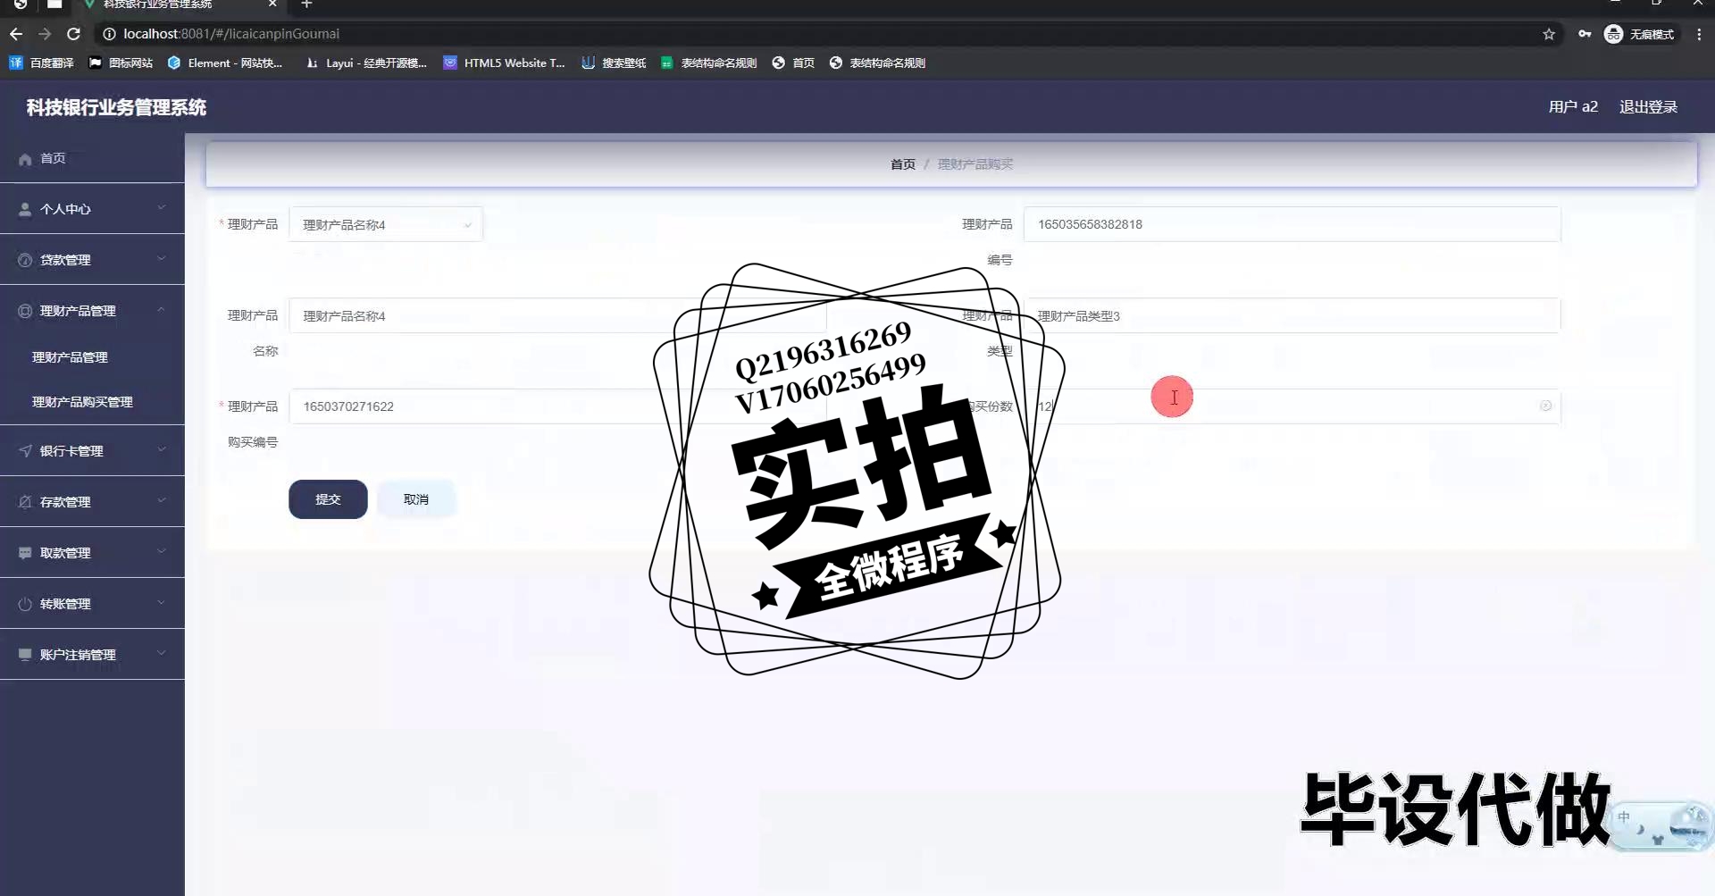Click the 理财产品编号 field 165035658382818
Image resolution: width=1715 pixels, height=896 pixels.
[x=1292, y=224]
